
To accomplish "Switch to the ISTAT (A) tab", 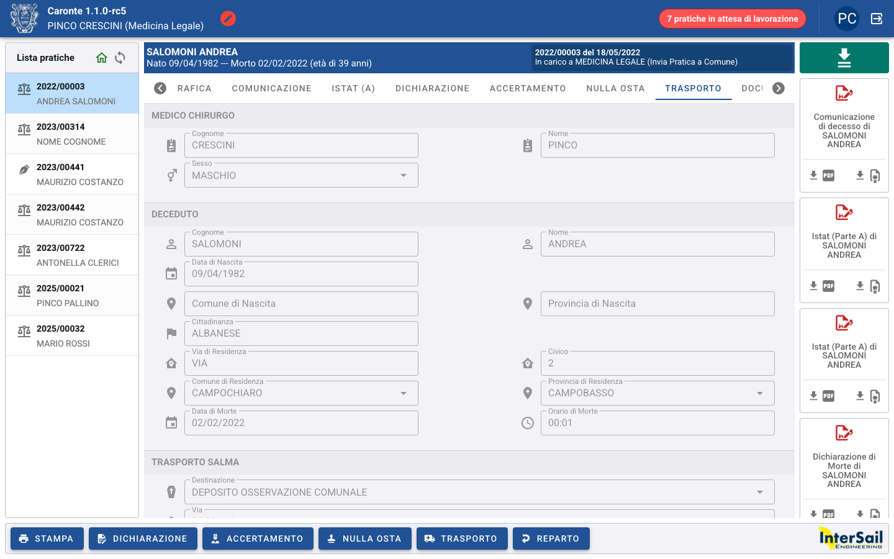I will coord(353,88).
